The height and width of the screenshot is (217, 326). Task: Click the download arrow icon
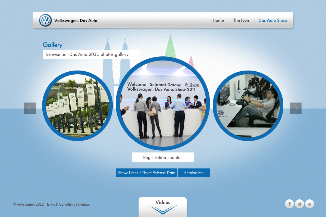coord(309,204)
